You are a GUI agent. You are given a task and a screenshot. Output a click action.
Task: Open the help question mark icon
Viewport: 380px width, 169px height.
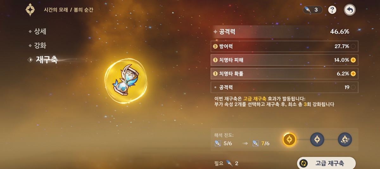click(332, 10)
